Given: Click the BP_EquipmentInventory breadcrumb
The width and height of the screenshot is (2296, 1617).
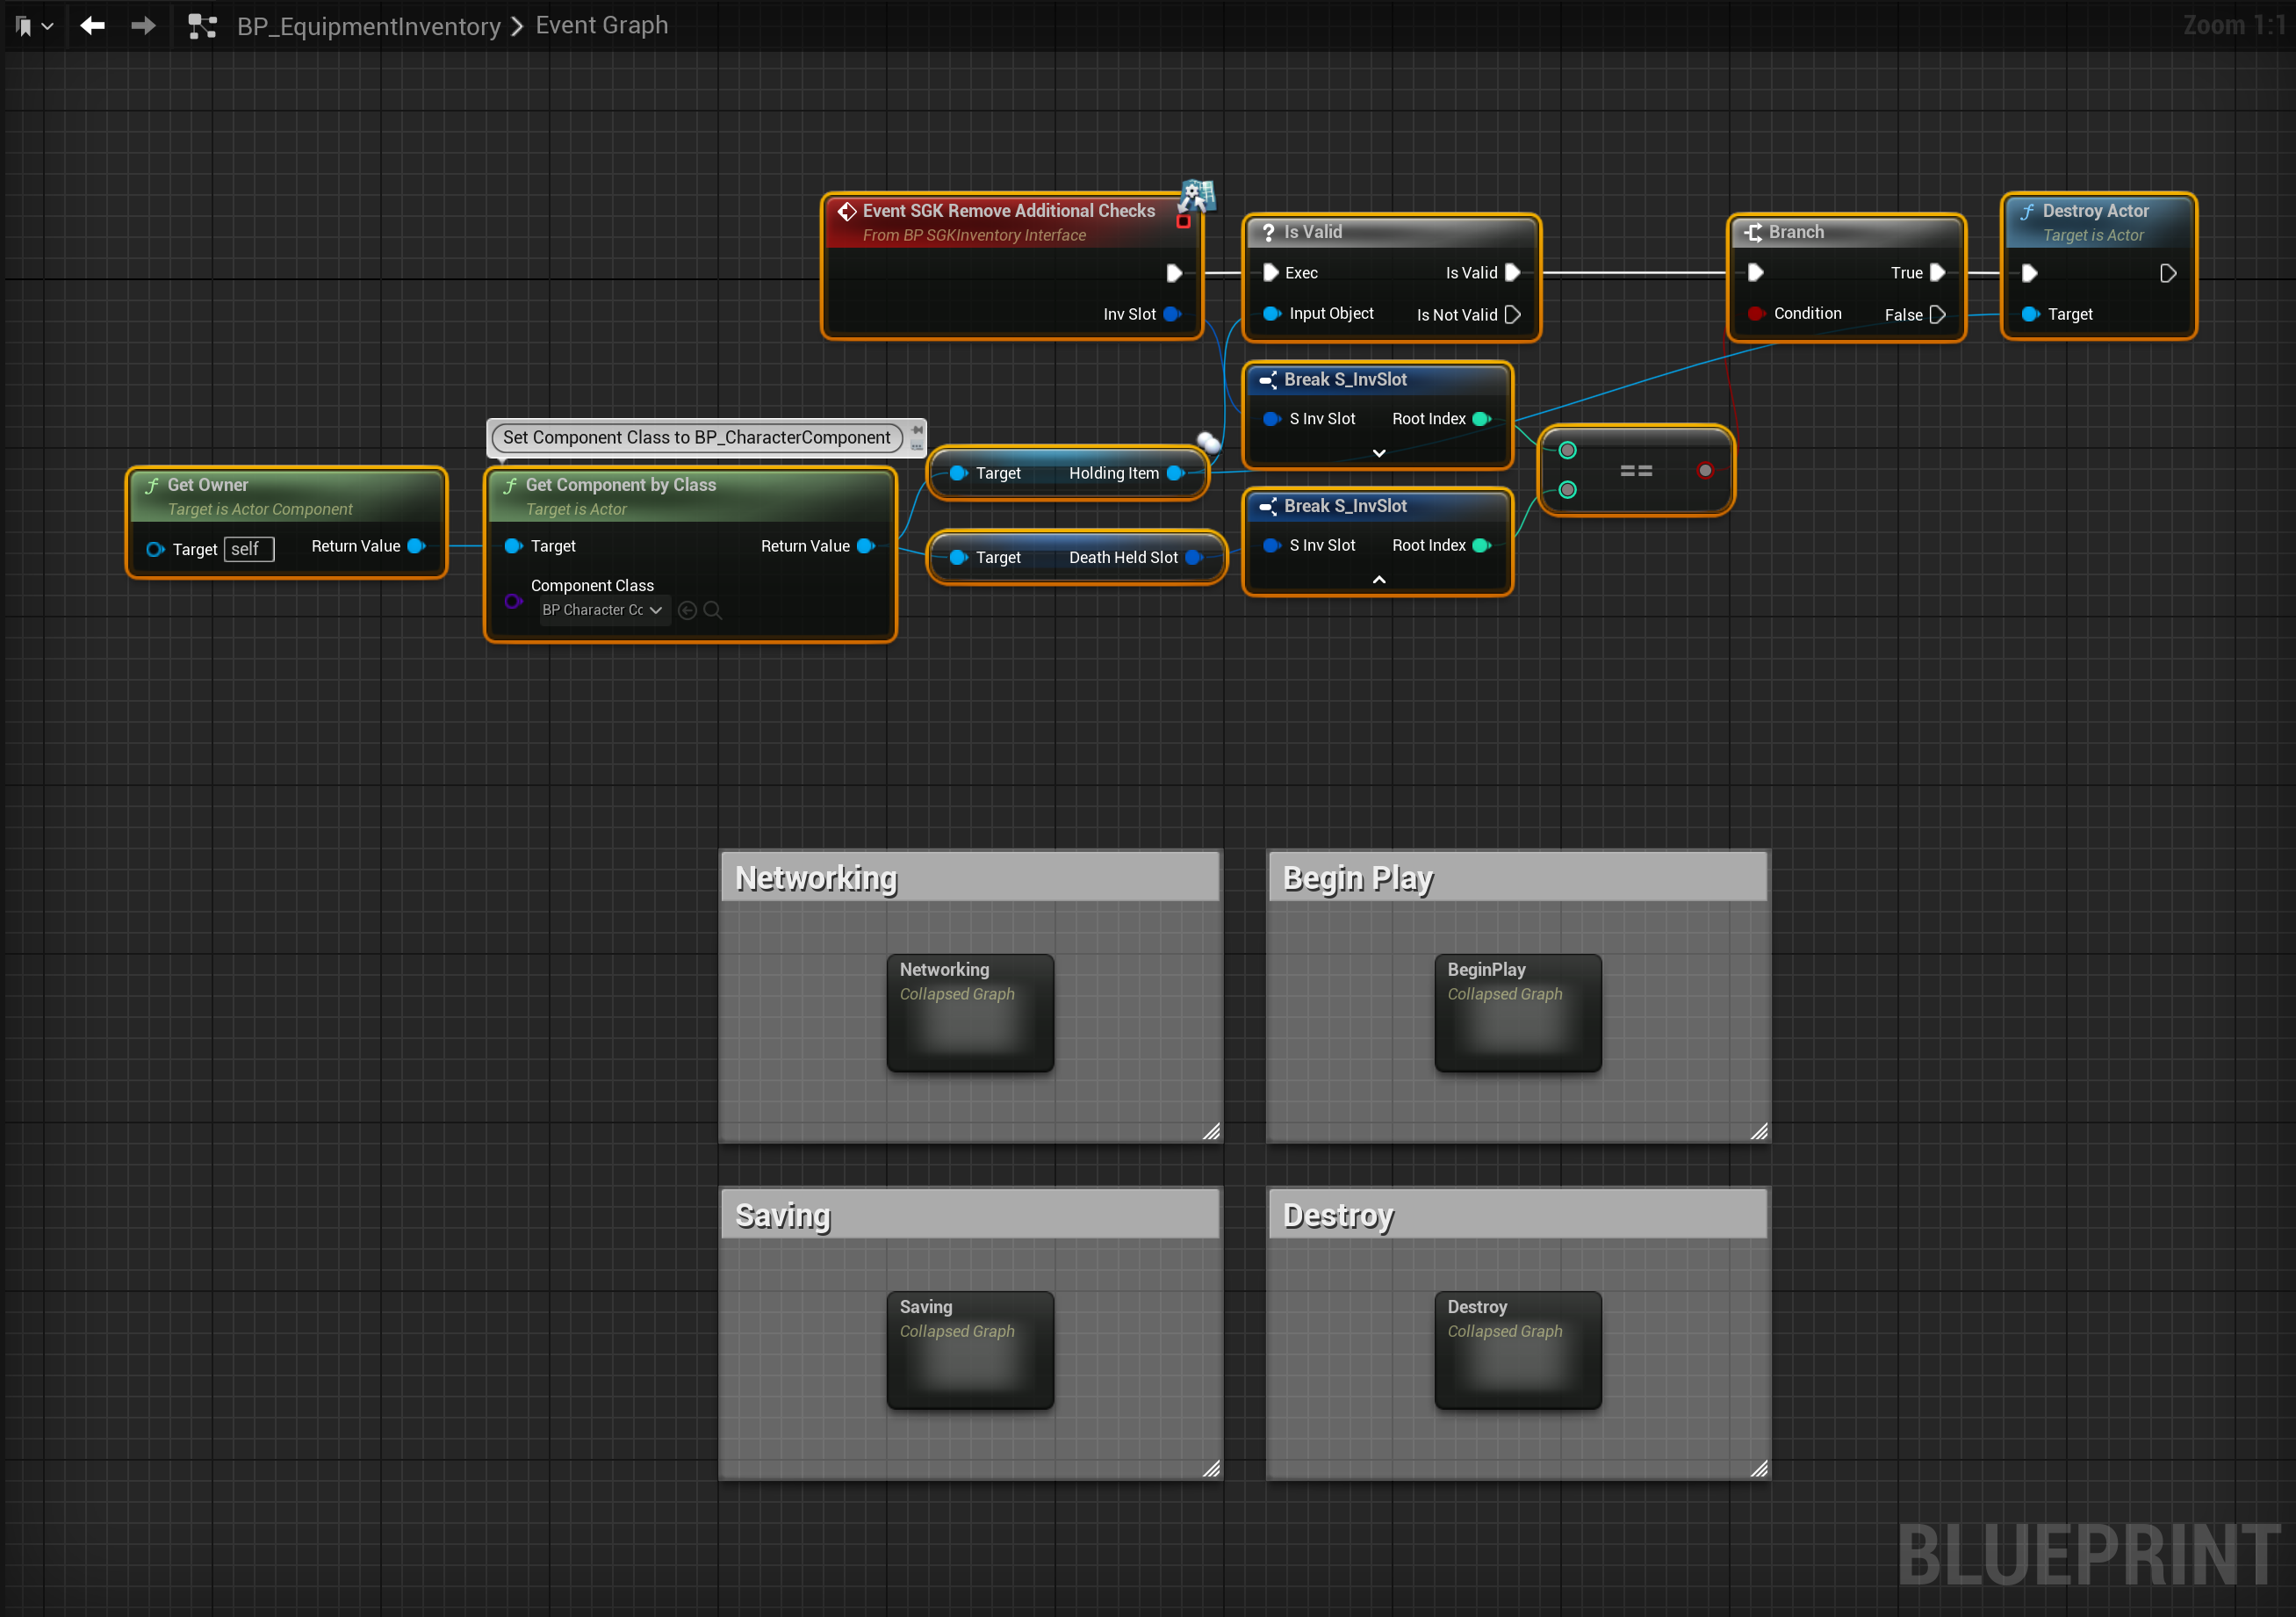Looking at the screenshot, I should (x=368, y=26).
